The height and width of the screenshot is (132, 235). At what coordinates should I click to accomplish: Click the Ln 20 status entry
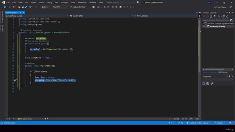pyautogui.click(x=177, y=119)
